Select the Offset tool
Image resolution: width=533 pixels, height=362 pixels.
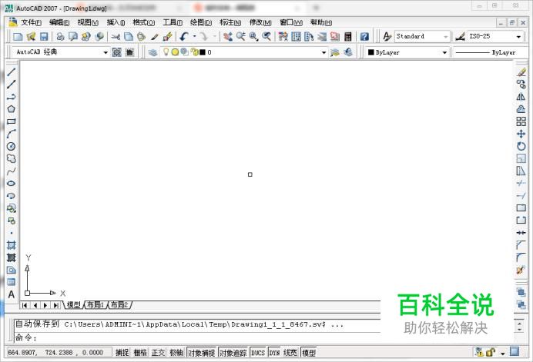521,109
